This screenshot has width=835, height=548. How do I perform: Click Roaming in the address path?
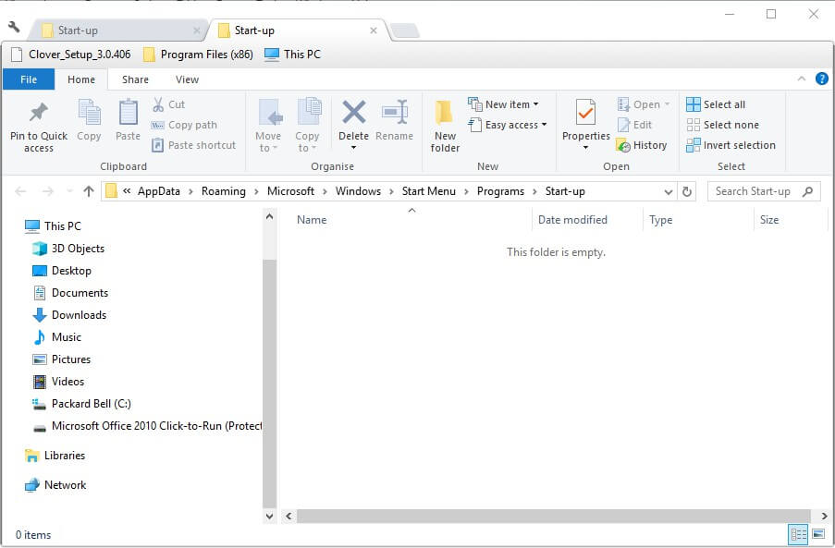(x=223, y=191)
